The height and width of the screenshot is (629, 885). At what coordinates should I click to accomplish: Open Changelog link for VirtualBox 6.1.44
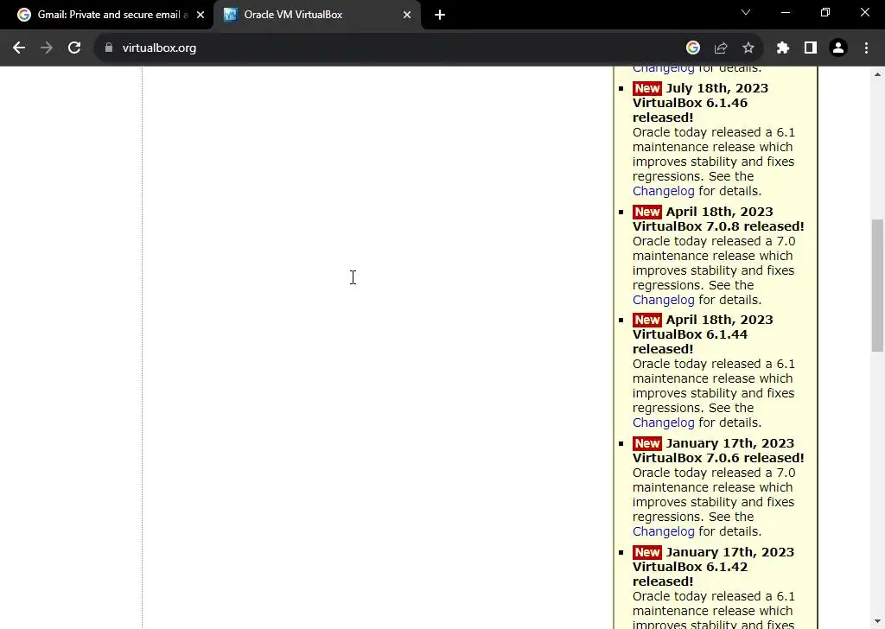point(663,423)
